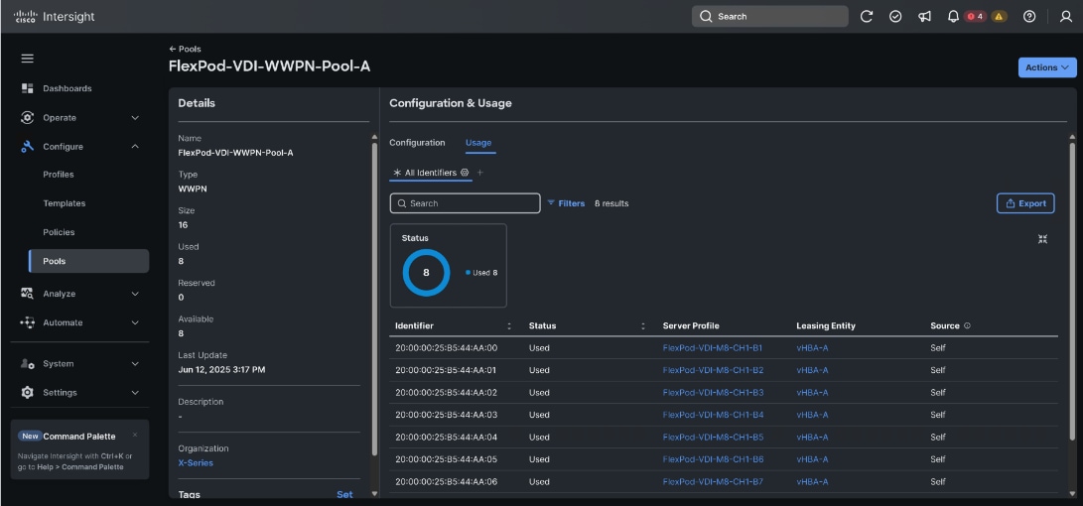Click the Settings gear icon
This screenshot has width=1083, height=506.
[28, 392]
